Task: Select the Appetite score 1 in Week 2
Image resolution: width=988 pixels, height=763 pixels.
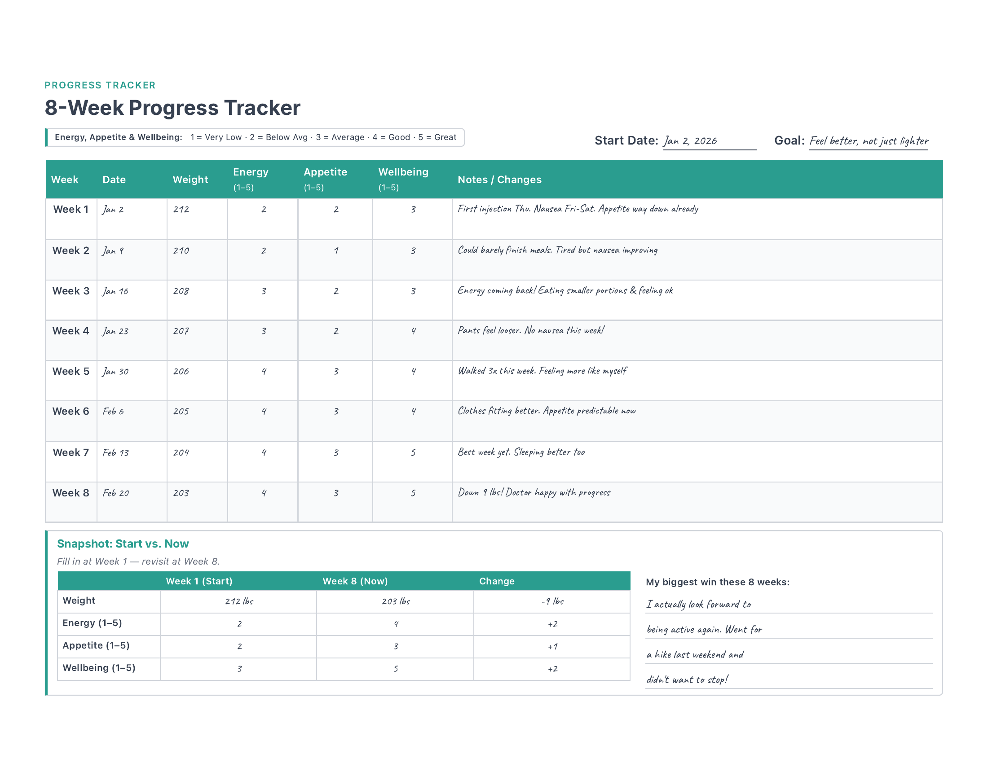Action: point(335,250)
